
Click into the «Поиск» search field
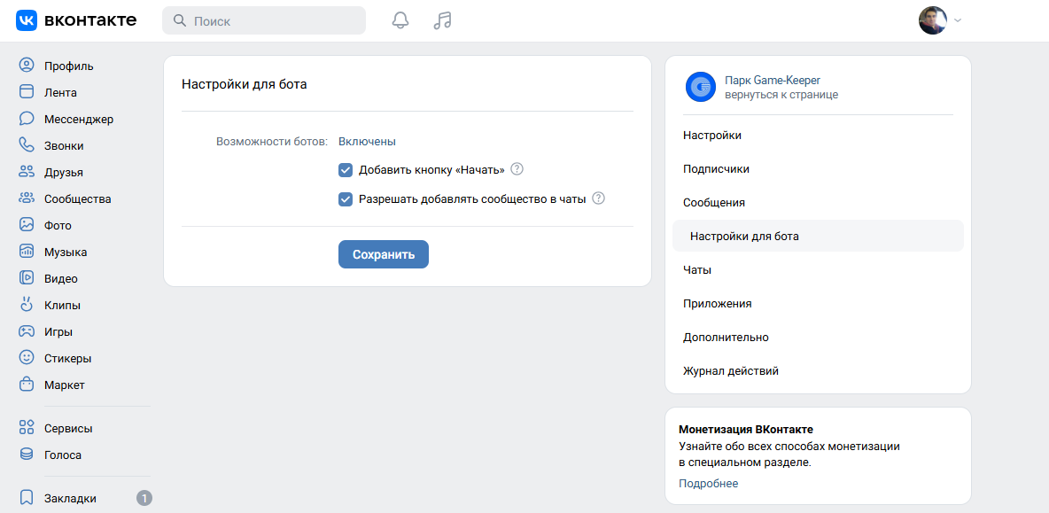point(264,20)
